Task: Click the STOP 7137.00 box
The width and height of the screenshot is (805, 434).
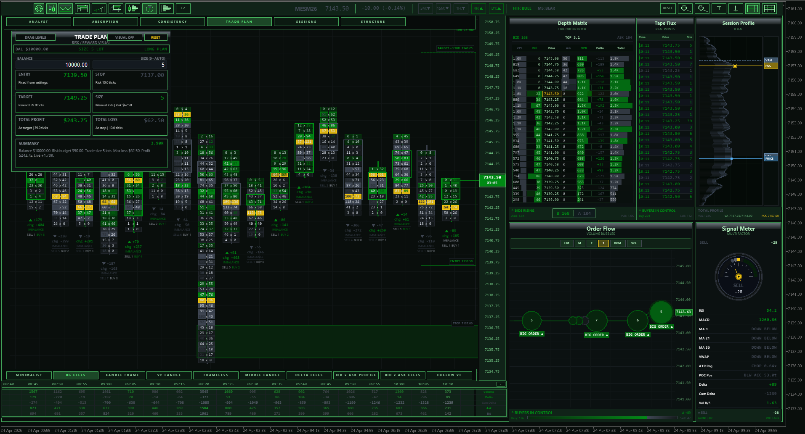Action: point(130,80)
